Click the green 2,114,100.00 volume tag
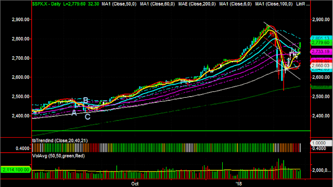This screenshot has width=333, height=187. pos(16,170)
